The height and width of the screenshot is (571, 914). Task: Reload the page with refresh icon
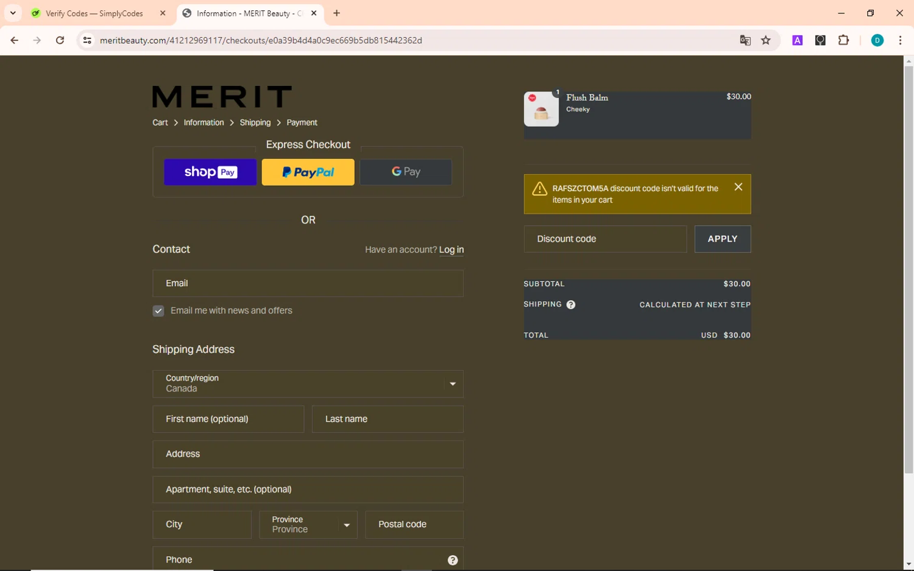pos(60,40)
